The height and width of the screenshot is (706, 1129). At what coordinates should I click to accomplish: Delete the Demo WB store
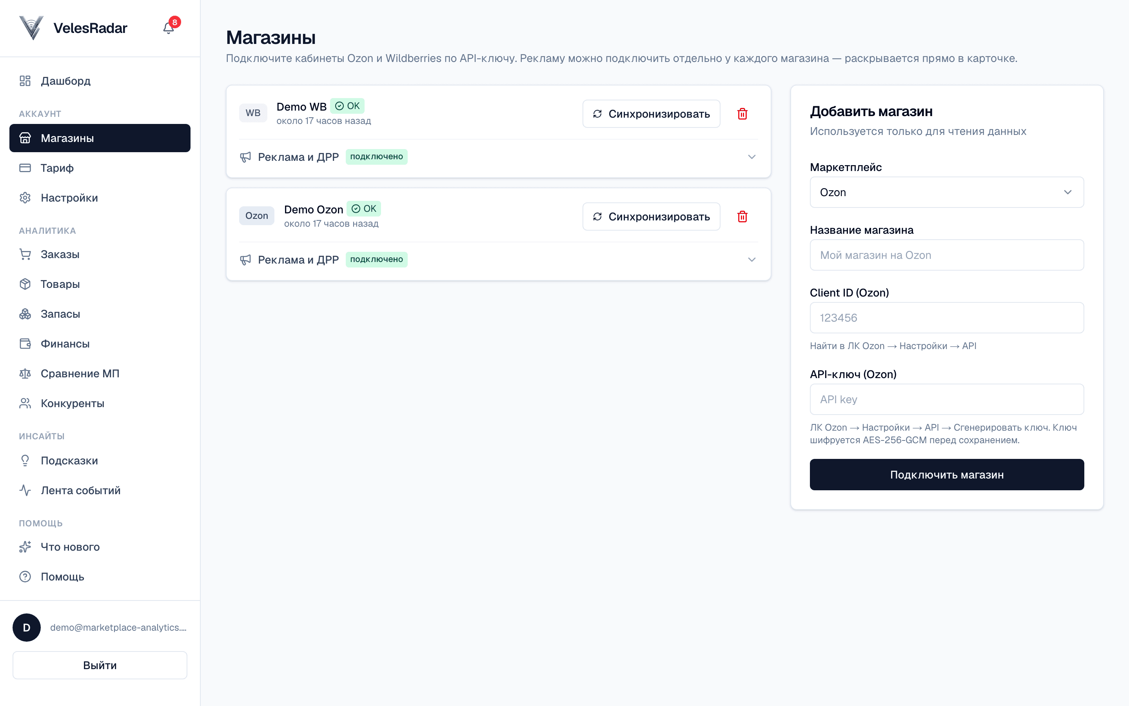742,114
